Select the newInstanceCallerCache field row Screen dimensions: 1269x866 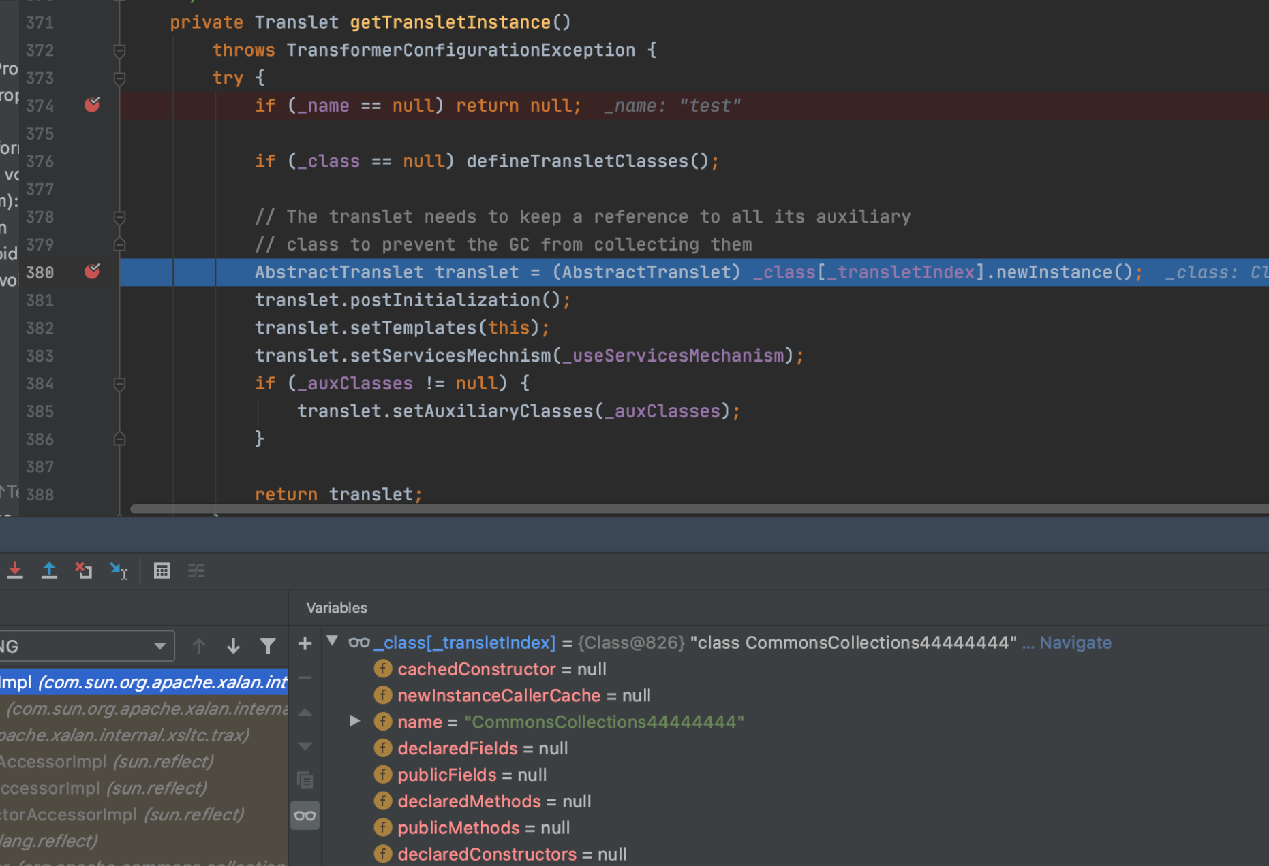click(795, 696)
